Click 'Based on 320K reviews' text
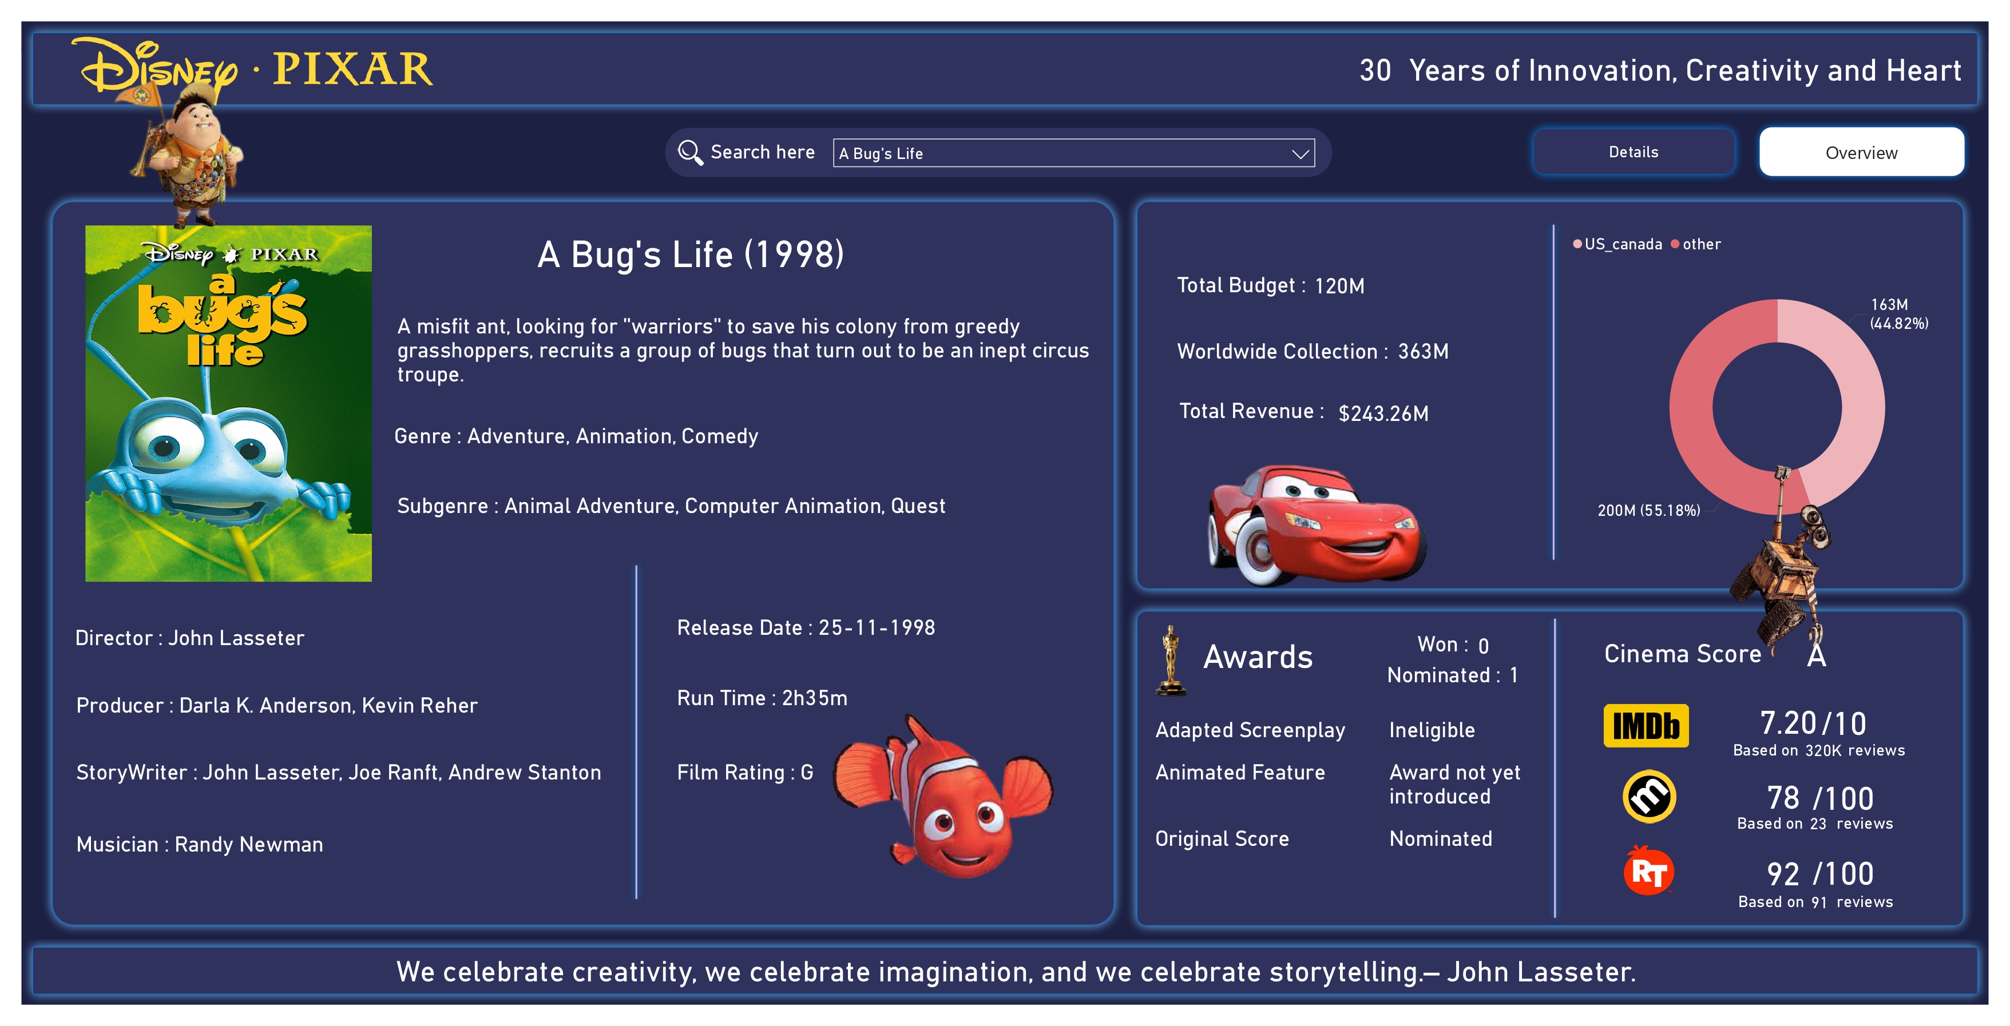The height and width of the screenshot is (1026, 2010). tap(1819, 750)
